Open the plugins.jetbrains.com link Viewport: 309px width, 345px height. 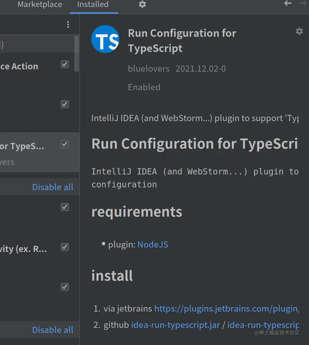pos(227,309)
